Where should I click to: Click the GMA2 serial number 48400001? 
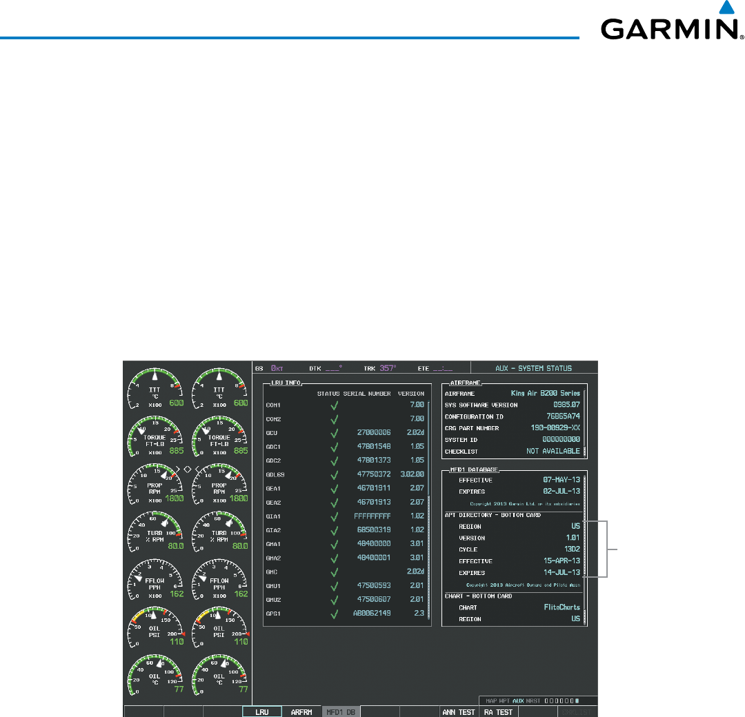pyautogui.click(x=374, y=558)
